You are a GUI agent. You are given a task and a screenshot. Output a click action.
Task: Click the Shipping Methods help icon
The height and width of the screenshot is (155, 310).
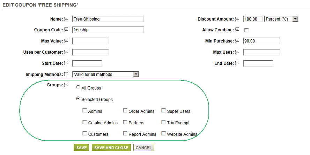pos(66,74)
